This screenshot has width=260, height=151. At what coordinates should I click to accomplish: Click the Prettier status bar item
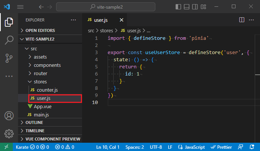pyautogui.click(x=221, y=147)
